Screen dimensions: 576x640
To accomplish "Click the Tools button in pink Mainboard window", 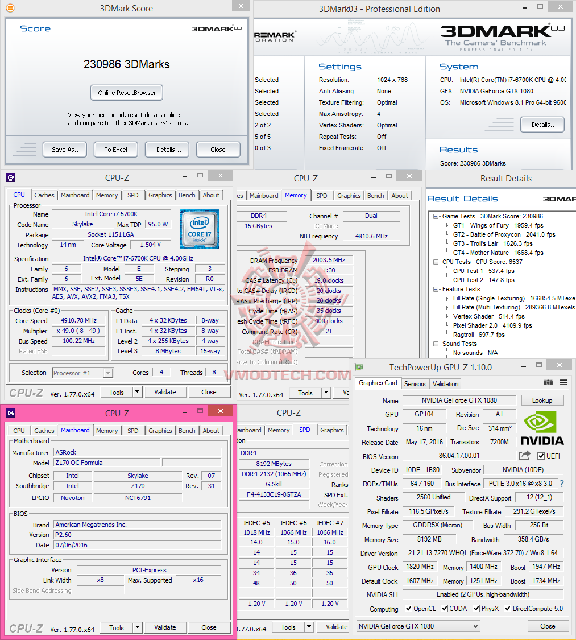I will 116,627.
